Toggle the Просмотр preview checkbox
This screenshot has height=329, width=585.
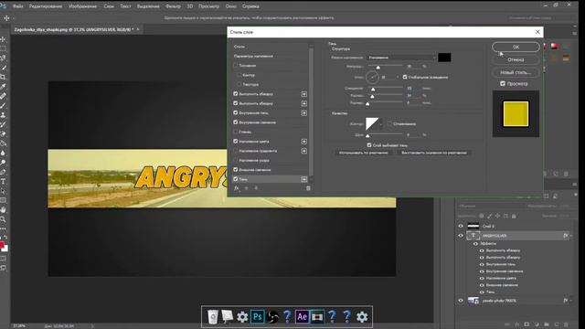pyautogui.click(x=503, y=83)
